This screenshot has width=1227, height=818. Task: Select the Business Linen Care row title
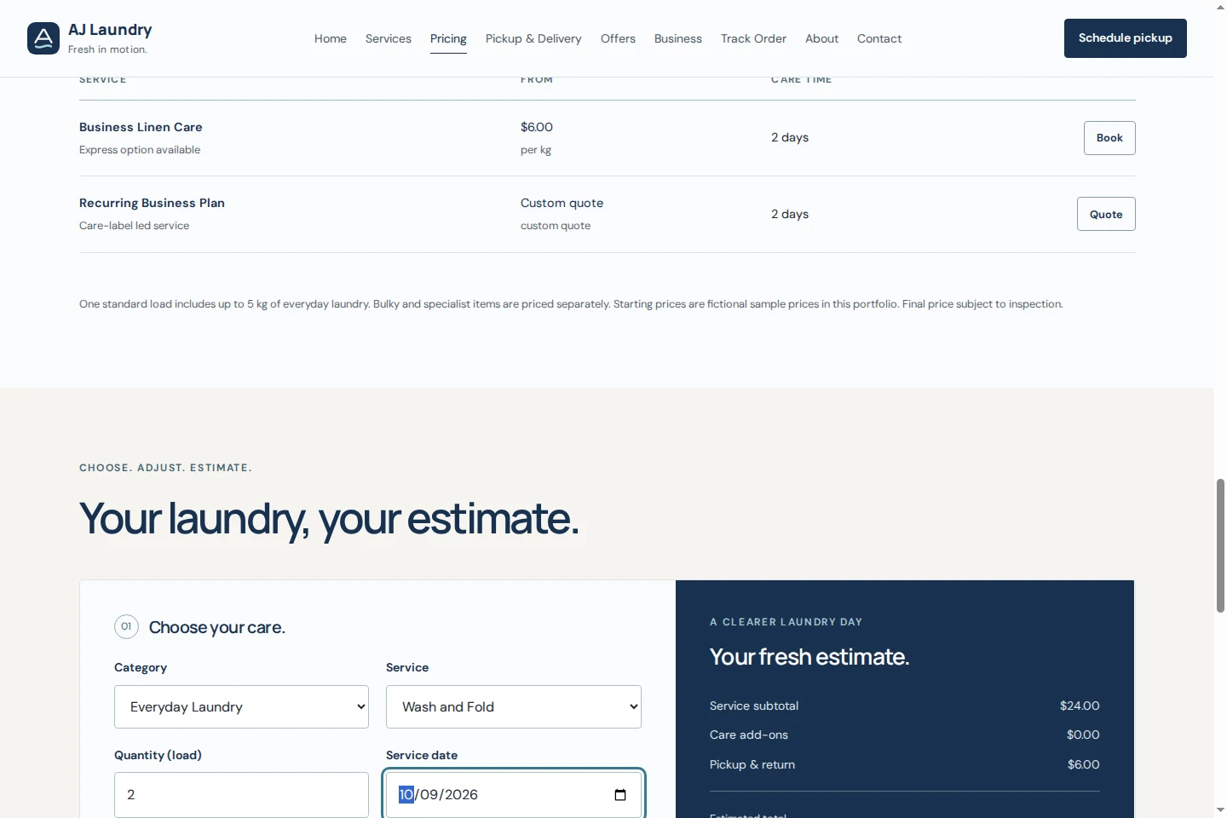pos(141,127)
